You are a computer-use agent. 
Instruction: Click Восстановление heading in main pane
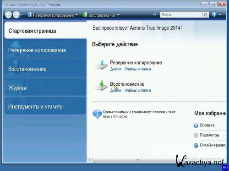[x=127, y=84]
